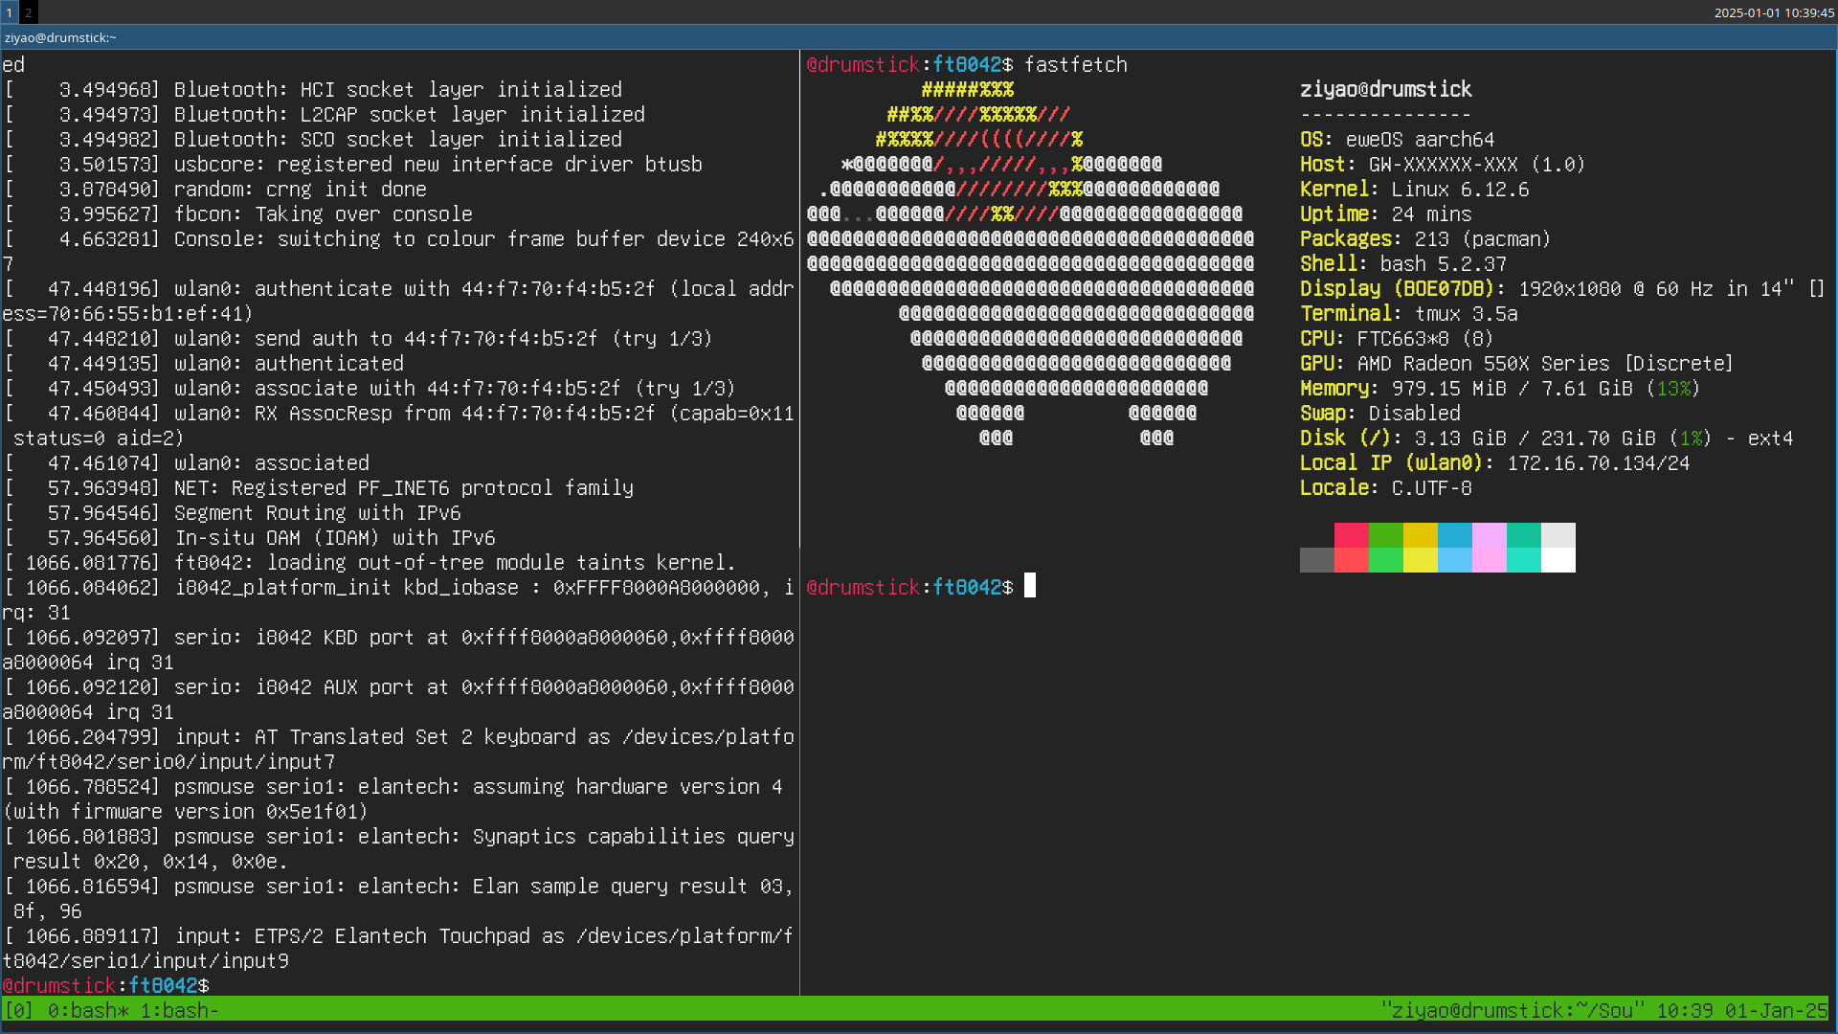Click the ziyao@drumstick:~ window title

click(60, 37)
